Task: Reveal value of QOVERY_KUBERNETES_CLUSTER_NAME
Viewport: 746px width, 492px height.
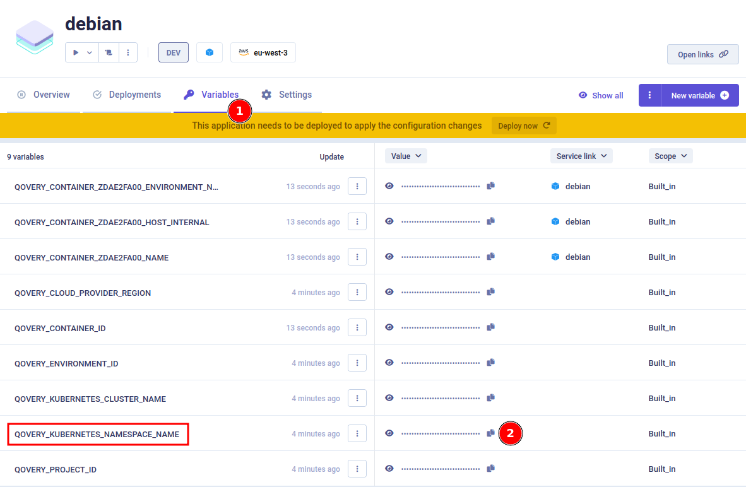Action: point(389,398)
